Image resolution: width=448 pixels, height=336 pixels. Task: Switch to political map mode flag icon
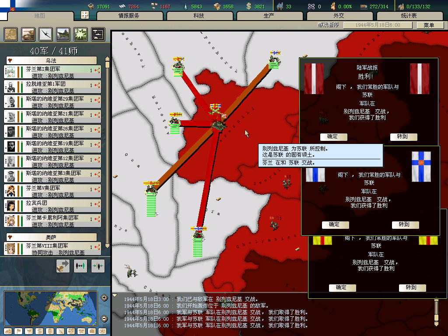click(x=18, y=331)
